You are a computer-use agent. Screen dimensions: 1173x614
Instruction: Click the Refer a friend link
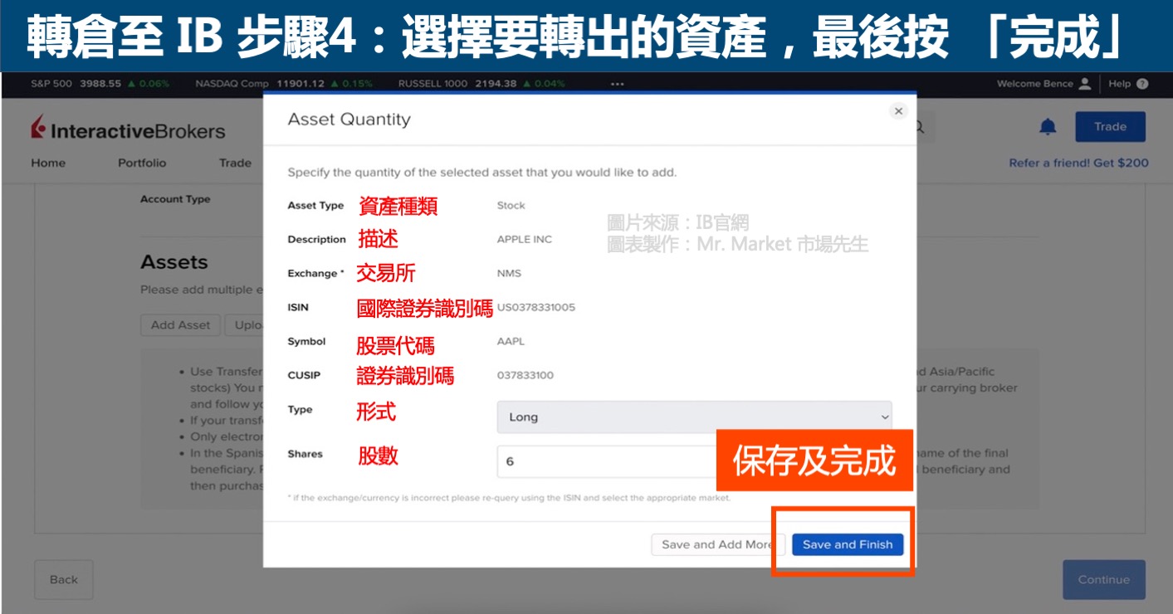pos(1078,163)
